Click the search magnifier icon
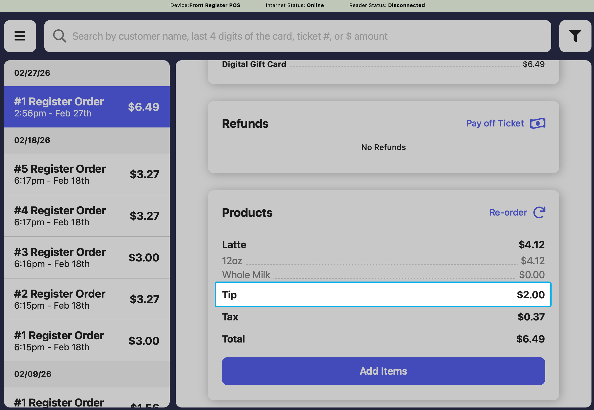The height and width of the screenshot is (410, 594). [60, 36]
